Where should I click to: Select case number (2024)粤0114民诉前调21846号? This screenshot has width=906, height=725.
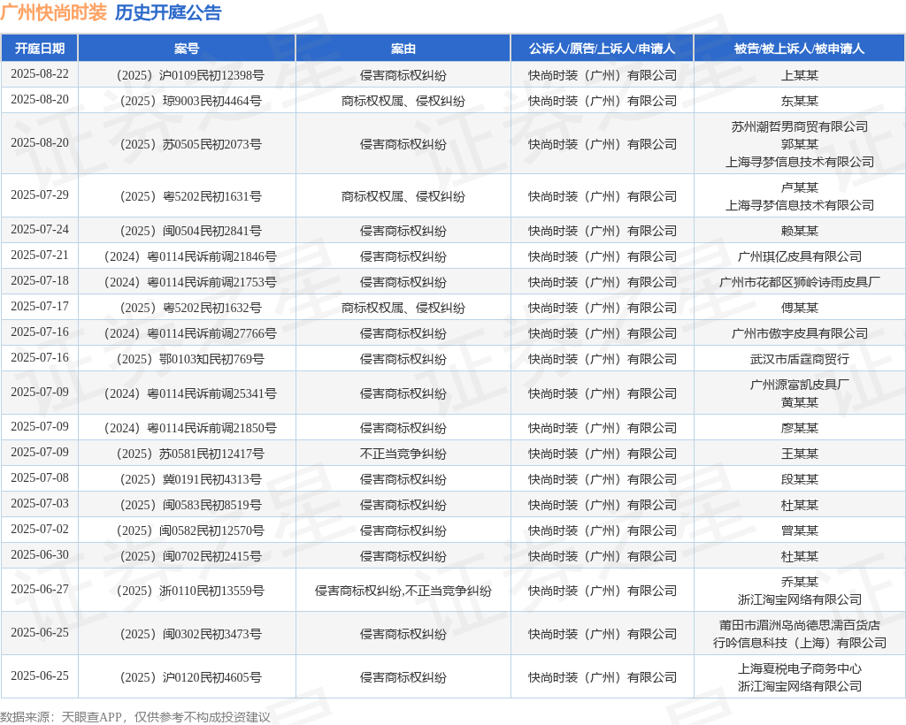point(190,256)
